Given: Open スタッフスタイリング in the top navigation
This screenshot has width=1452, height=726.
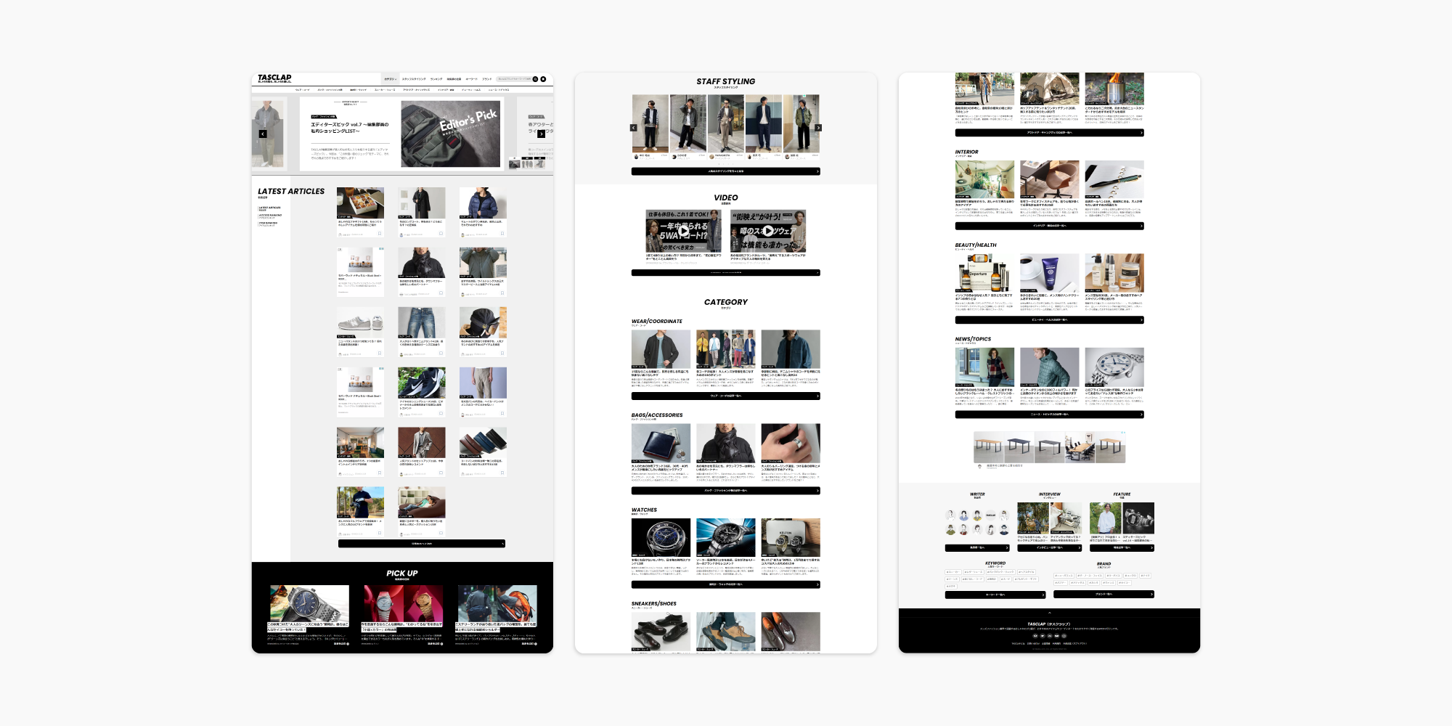Looking at the screenshot, I should point(414,79).
